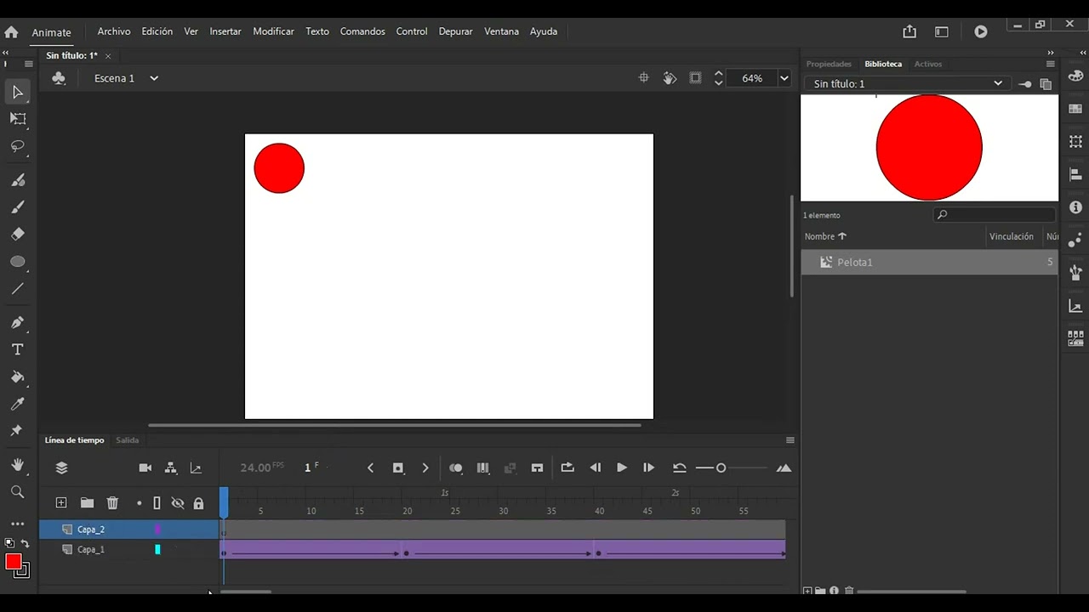Open the Control menu
This screenshot has width=1089, height=612.
pyautogui.click(x=412, y=31)
